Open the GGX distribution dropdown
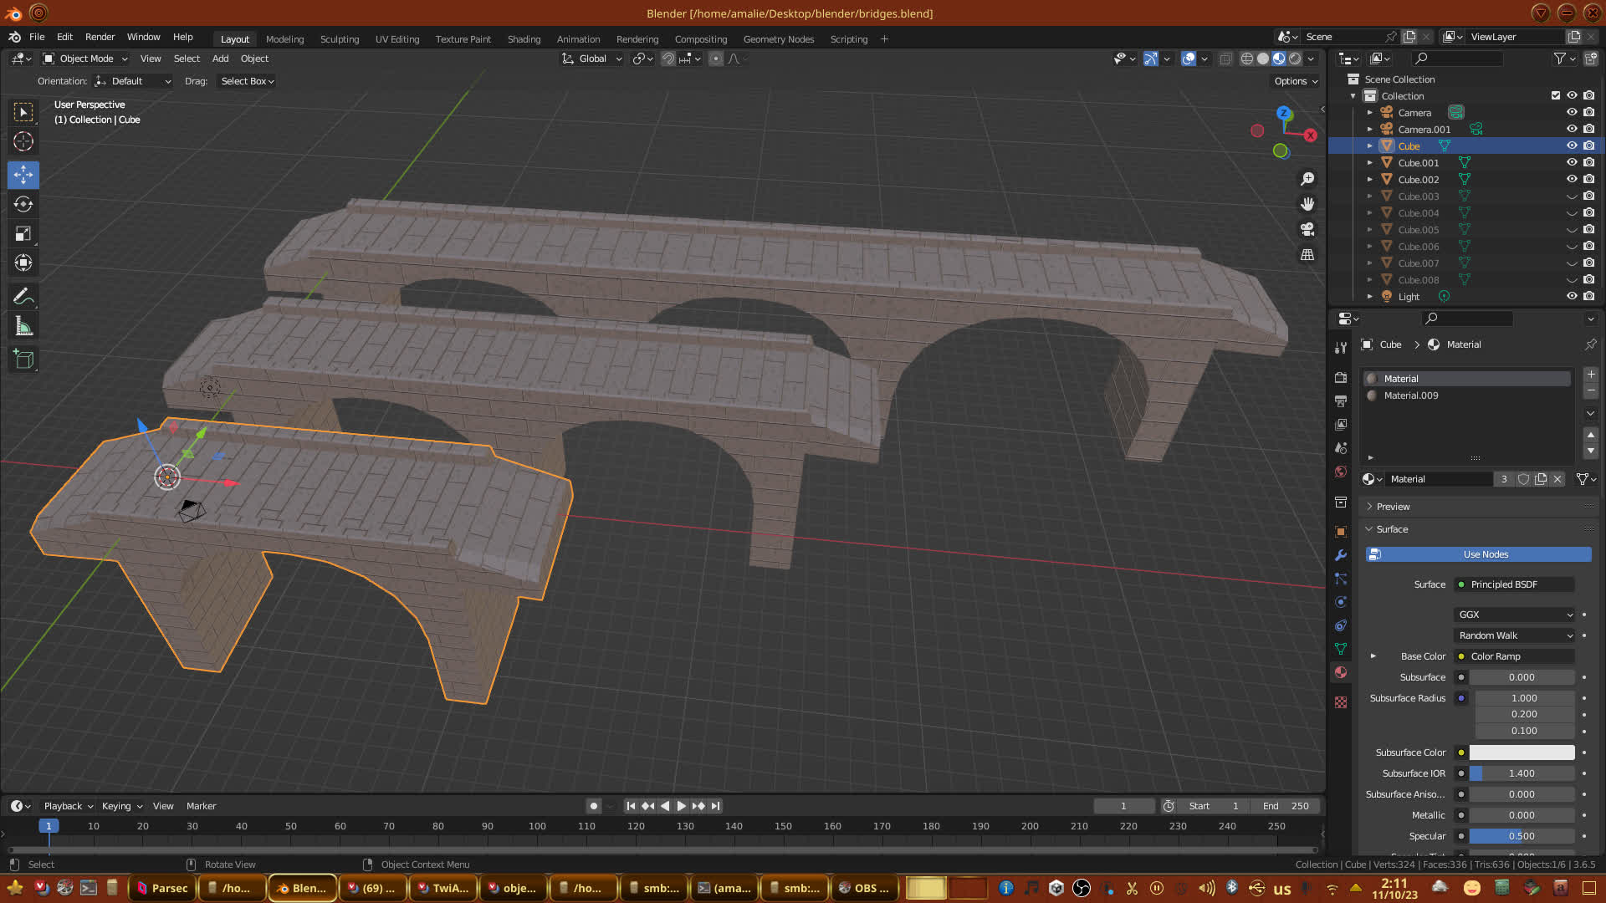Screen dimensions: 1606x903 pyautogui.click(x=1515, y=615)
